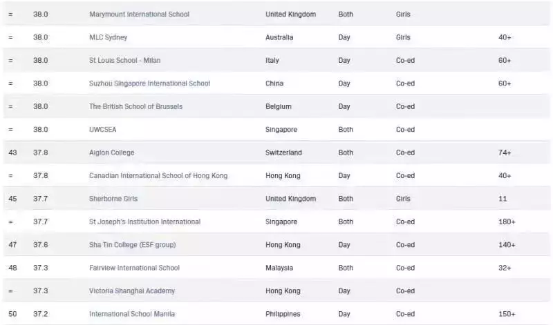Open Sherborne Girls school link
Viewport: 553px width, 325px height.
[x=113, y=199]
